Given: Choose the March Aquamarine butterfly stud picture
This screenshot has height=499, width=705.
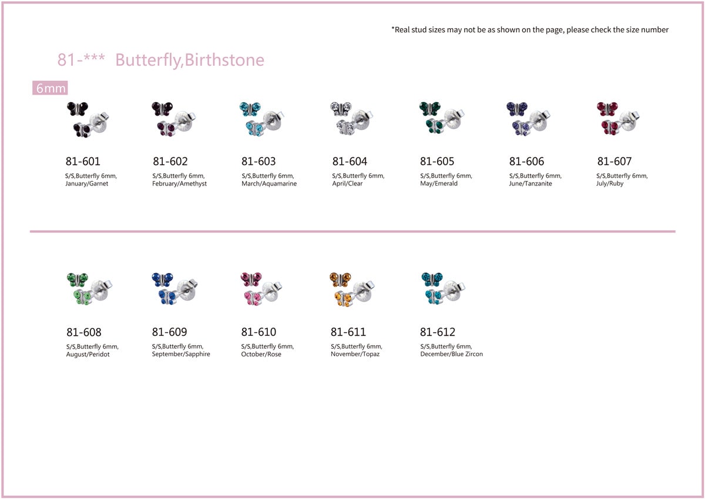Looking at the screenshot, I should (263, 120).
